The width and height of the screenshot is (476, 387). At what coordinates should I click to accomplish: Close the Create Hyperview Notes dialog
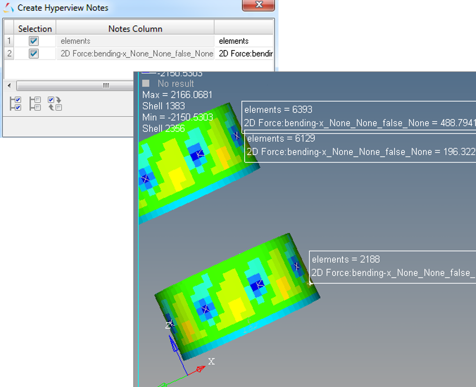point(258,5)
